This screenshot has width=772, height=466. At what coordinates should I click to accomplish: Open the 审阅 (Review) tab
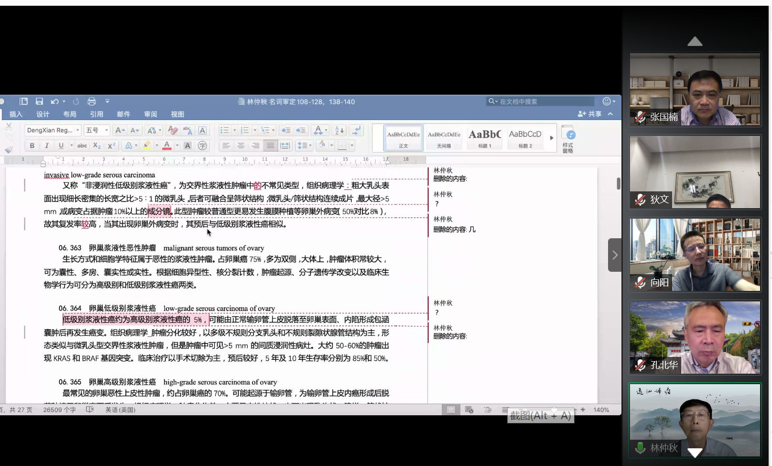(x=151, y=114)
